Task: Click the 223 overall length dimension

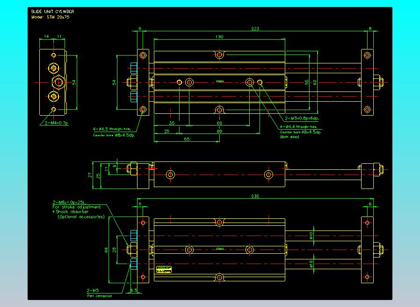Action: click(255, 28)
